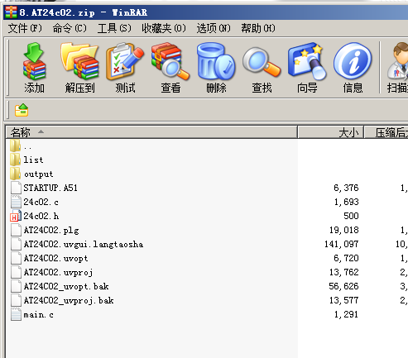This screenshot has width=408, height=358.
Task: Select the file name AT24C02.plg
Action: (x=51, y=231)
